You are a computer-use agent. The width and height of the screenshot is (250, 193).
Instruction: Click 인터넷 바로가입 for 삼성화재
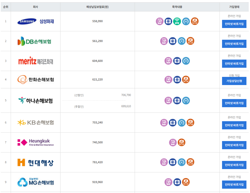coord(234,24)
